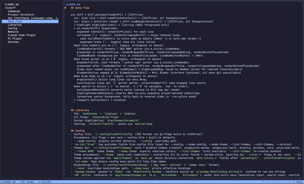Toggle line numbers with the # status icon

pyautogui.click(x=278, y=182)
